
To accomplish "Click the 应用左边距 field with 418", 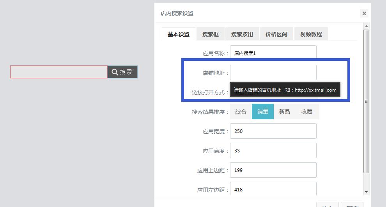I will pos(273,189).
